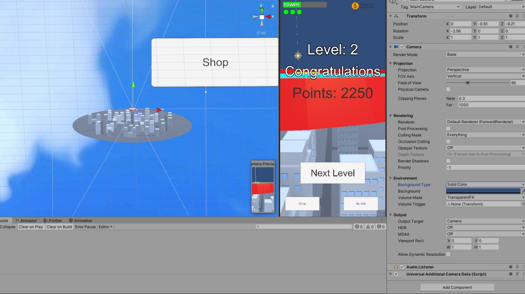
Task: Toggle console warning message count
Action: point(370,227)
